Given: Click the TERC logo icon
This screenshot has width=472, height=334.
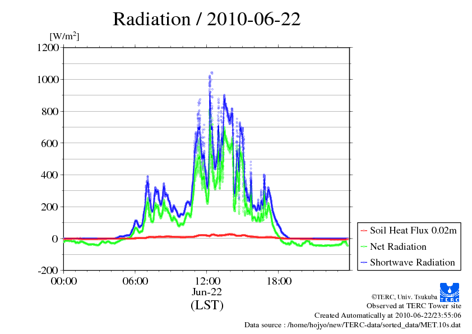Looking at the screenshot, I should coord(451,291).
